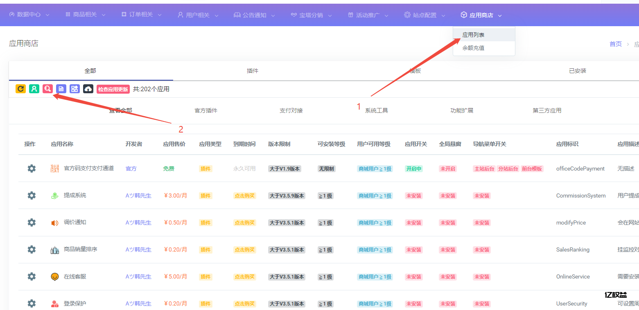Viewport: 639px width, 310px height.
Task: Toggle 全局悬窗 未开启 badge for 官方码支付
Action: click(x=447, y=168)
